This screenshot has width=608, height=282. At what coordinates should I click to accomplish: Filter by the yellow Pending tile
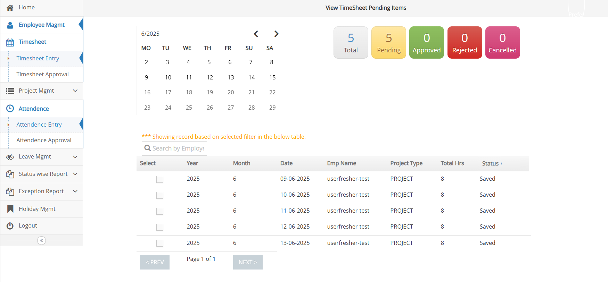pos(388,43)
